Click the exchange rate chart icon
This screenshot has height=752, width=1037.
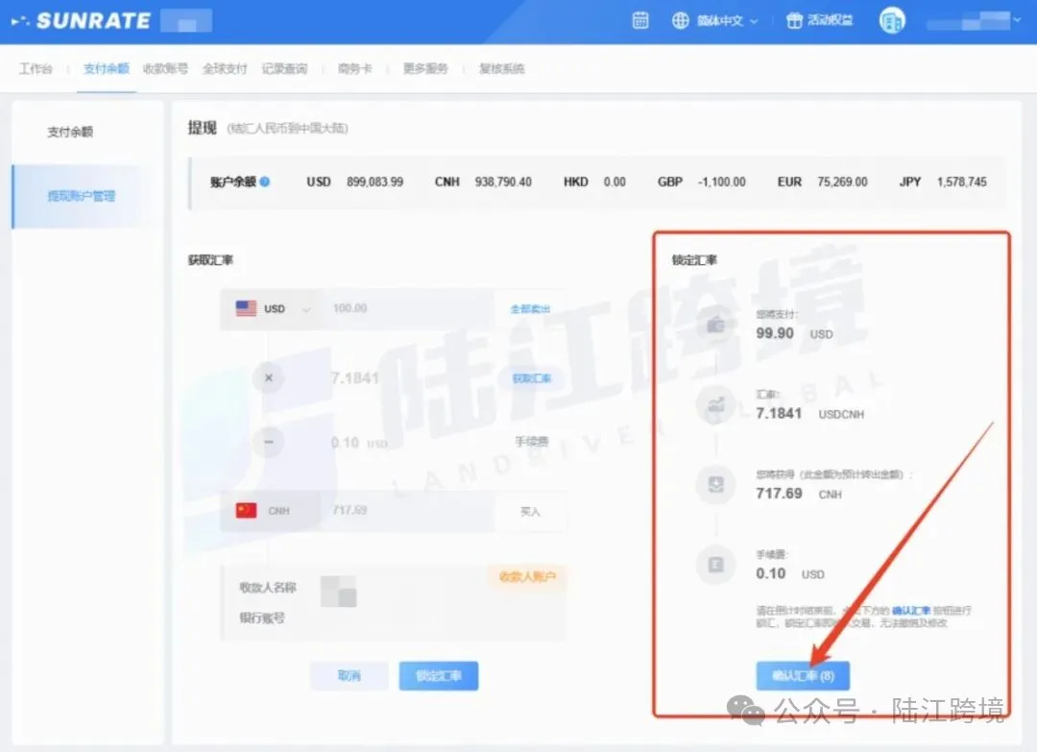pyautogui.click(x=715, y=405)
